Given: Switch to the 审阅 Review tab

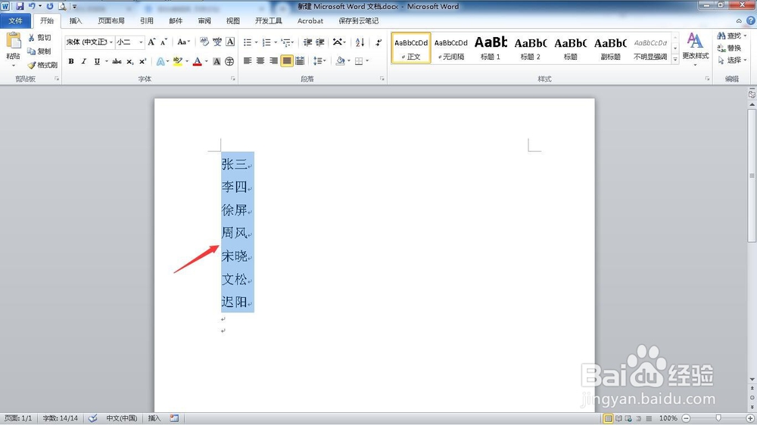Looking at the screenshot, I should 204,20.
